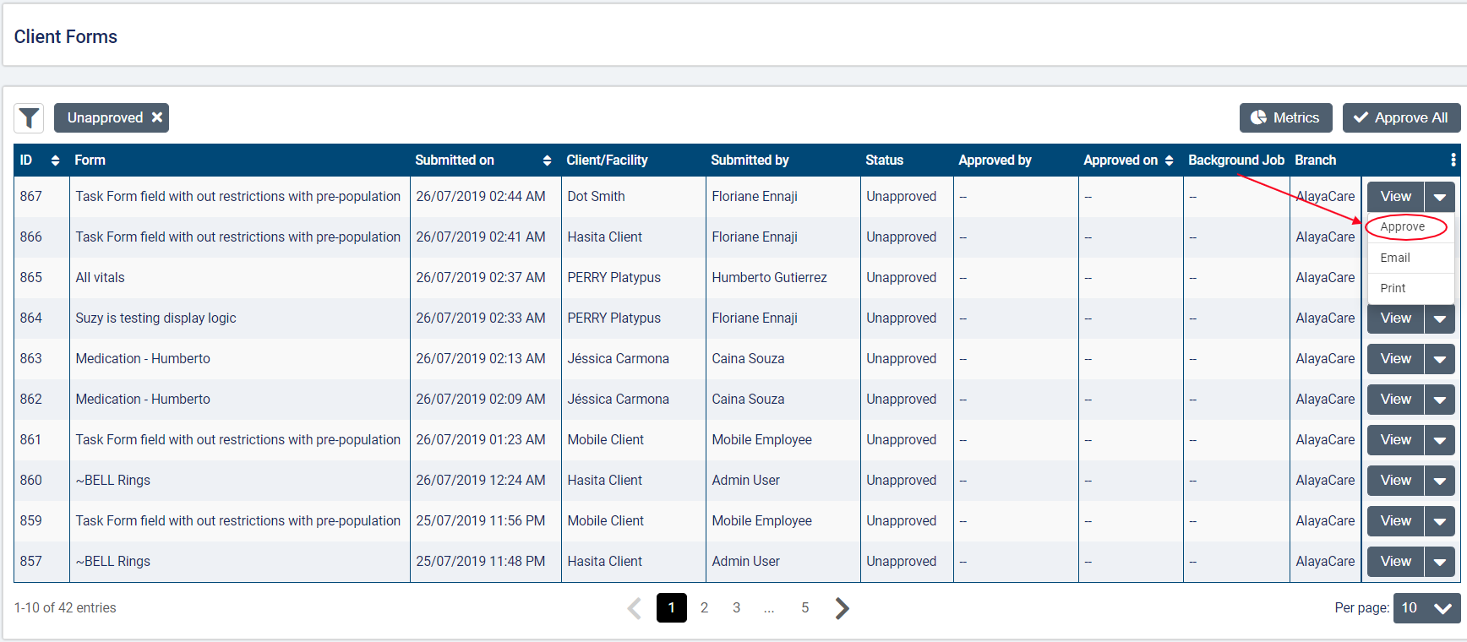Image resolution: width=1467 pixels, height=642 pixels.
Task: Go to the previous page arrow
Action: click(x=635, y=608)
